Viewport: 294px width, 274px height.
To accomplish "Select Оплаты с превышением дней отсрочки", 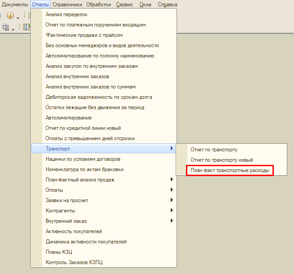I will click(104, 138).
